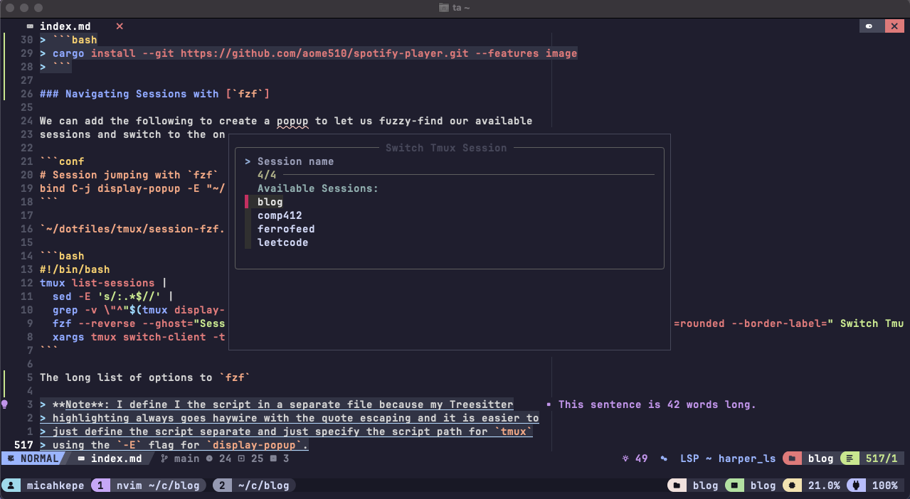Screen dimensions: 910x499
Task: Click the red folder icon in statusline
Action: click(791, 458)
